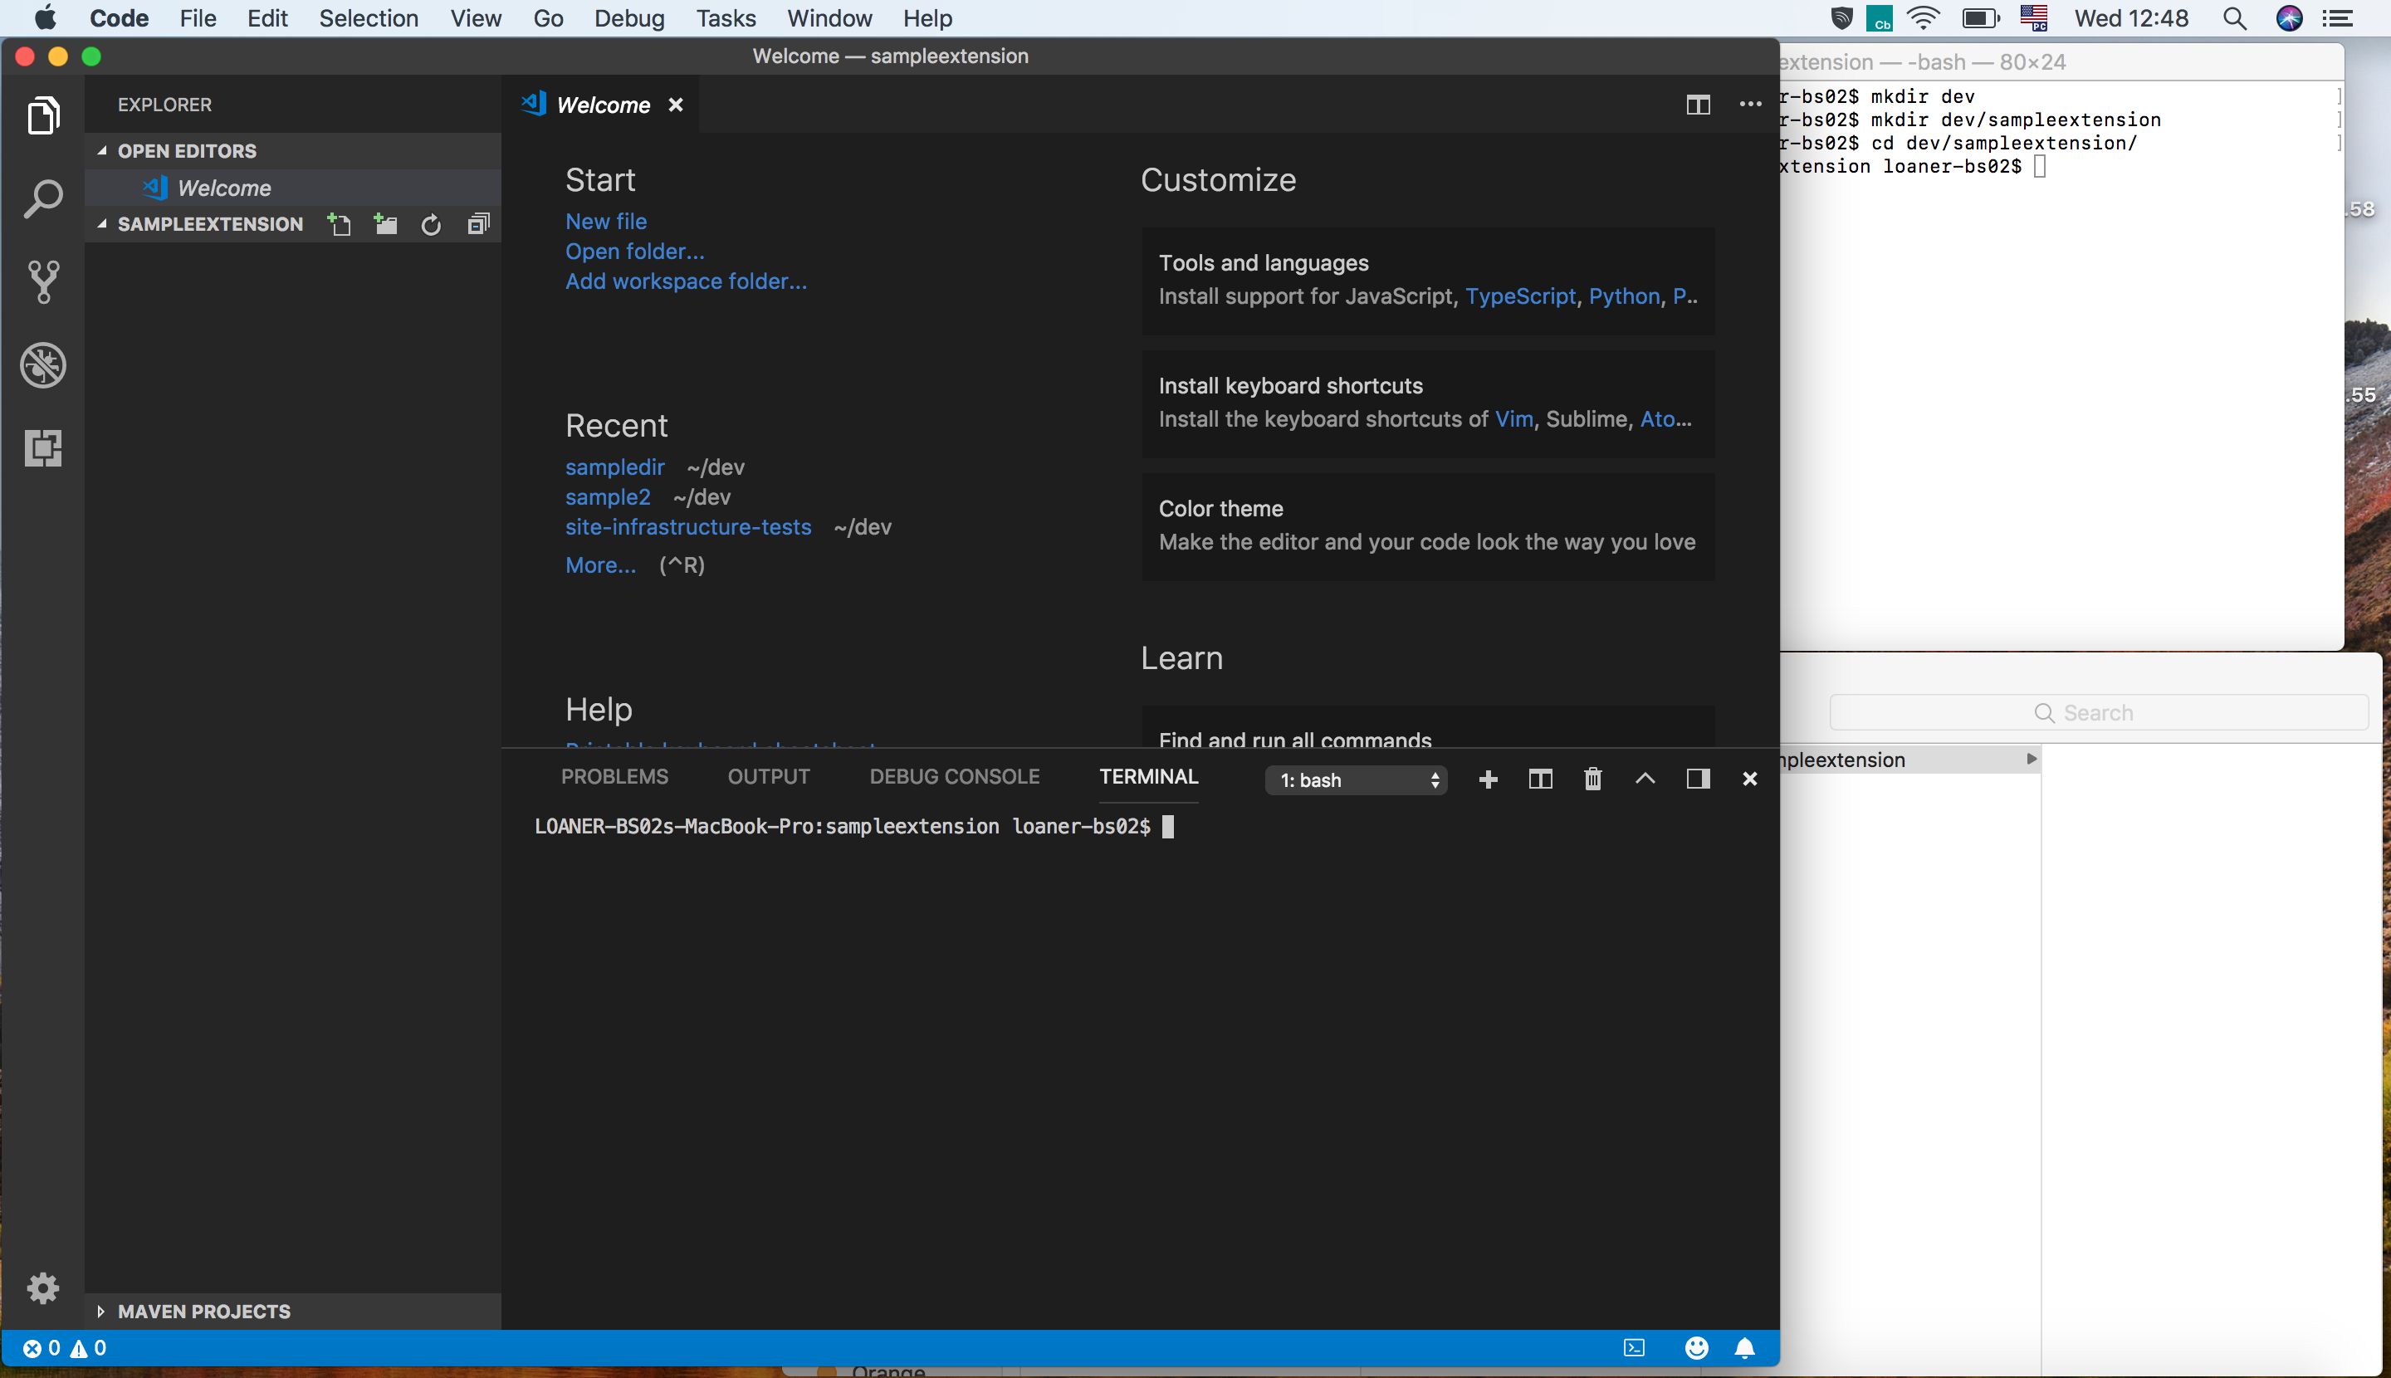Toggle editor split layout icon
Screen dimensions: 2391x1378
pos(1698,104)
